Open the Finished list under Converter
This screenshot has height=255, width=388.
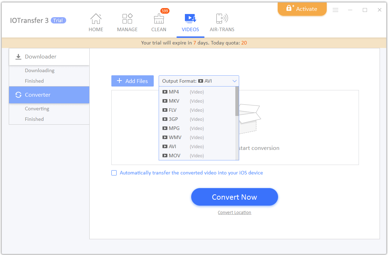(x=34, y=119)
